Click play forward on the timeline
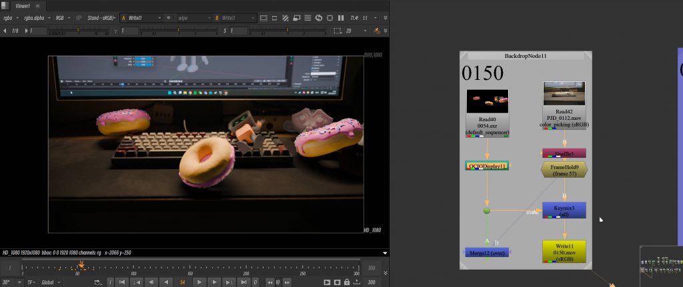Image resolution: width=683 pixels, height=287 pixels. point(197,282)
